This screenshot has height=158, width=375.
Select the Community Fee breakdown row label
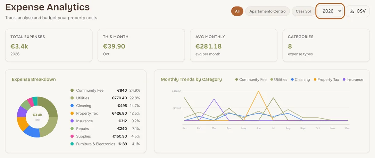(x=90, y=90)
